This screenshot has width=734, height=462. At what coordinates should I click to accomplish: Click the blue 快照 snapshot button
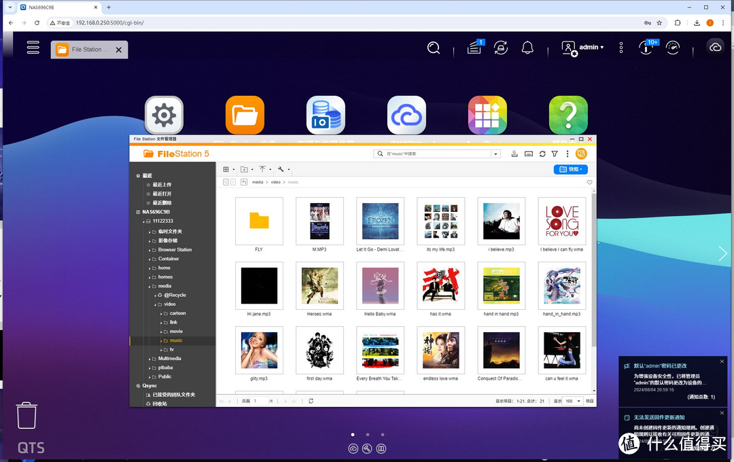tap(570, 169)
